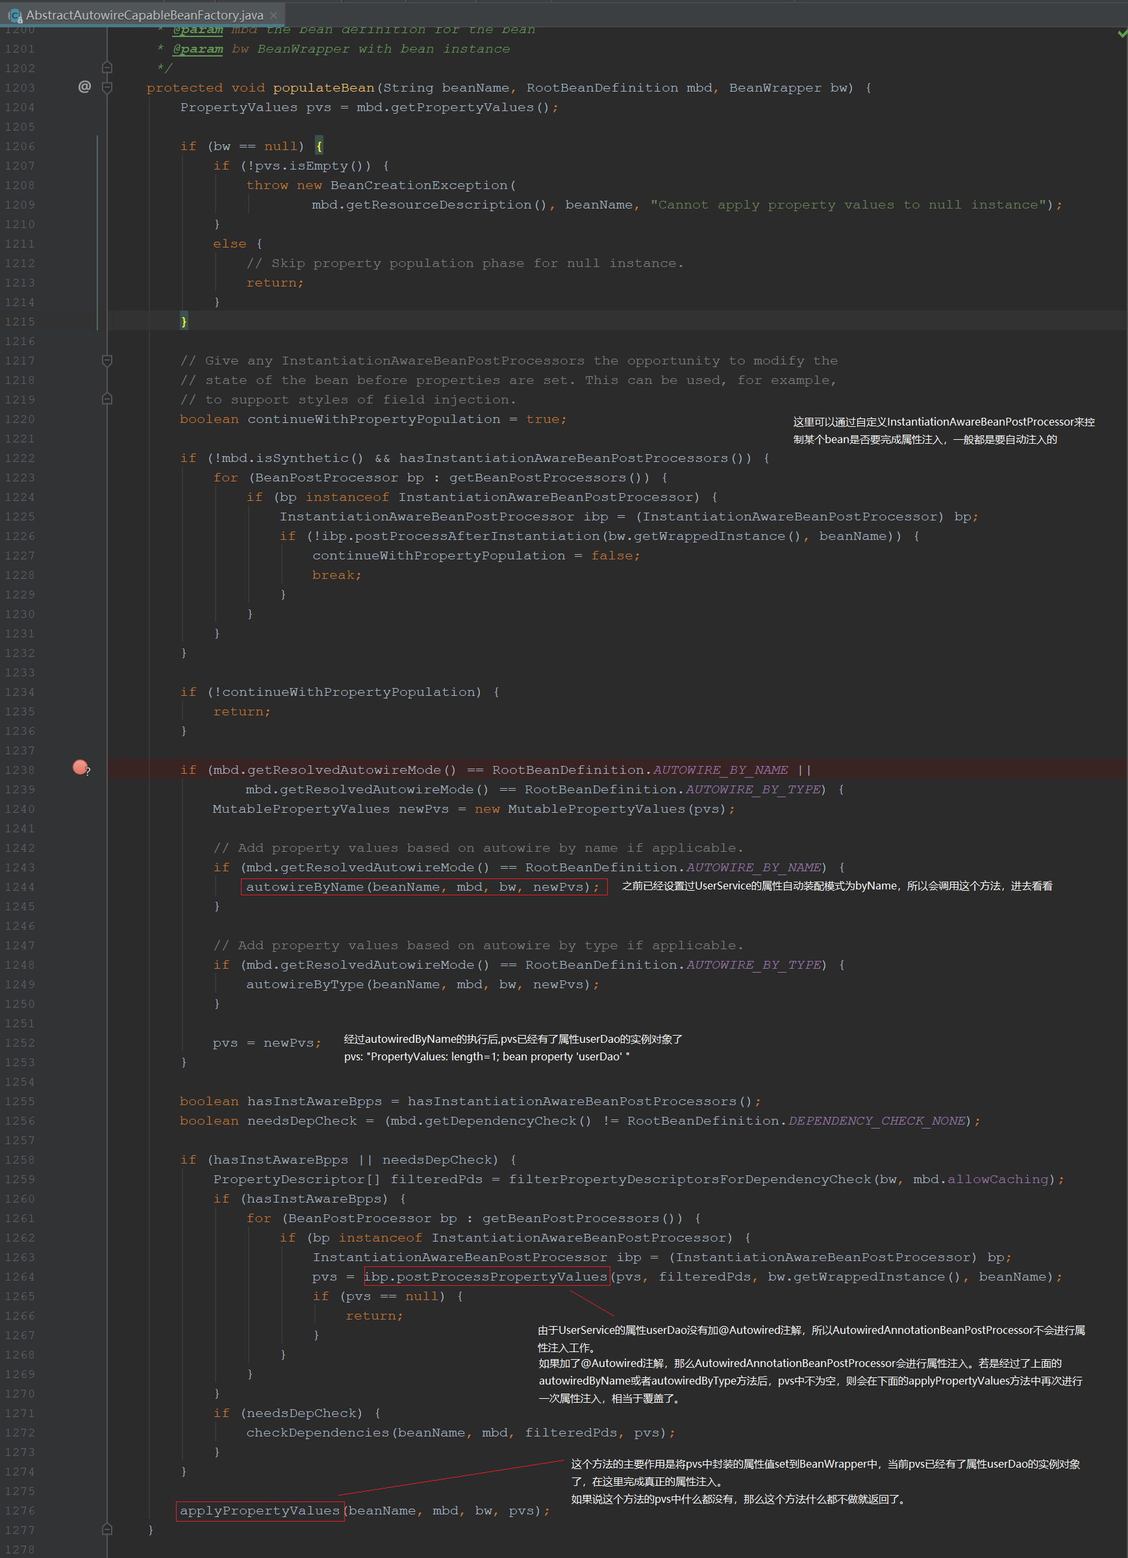Click the getPropertyValues call on line 1204

[x=462, y=107]
